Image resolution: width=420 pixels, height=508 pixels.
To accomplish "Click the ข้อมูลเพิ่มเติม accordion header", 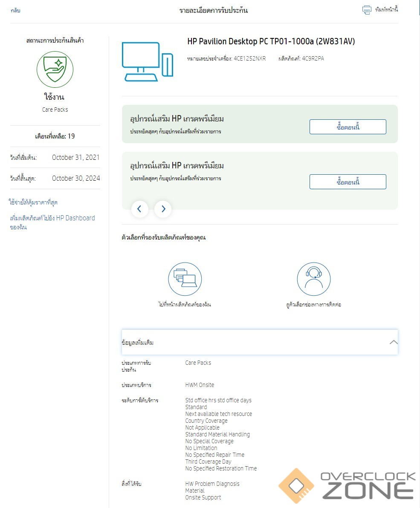I will [260, 342].
